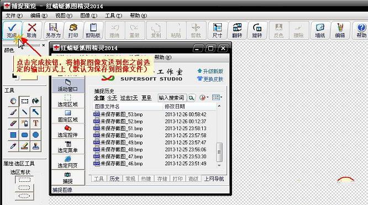This screenshot has width=368, height=205.
Task: Select the line drawing tool
Action: point(24,112)
